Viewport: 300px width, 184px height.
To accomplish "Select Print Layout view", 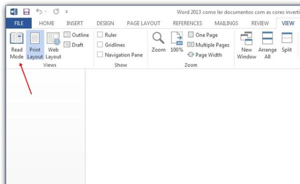I will click(35, 45).
